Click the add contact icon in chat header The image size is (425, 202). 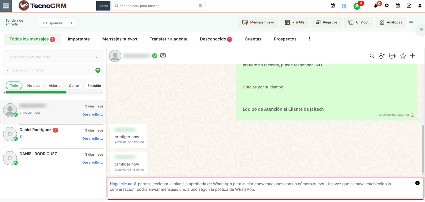382,56
